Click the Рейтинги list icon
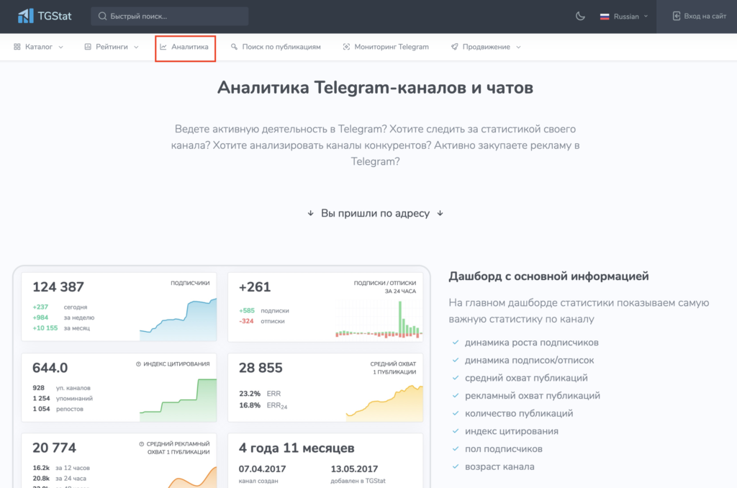The width and height of the screenshot is (737, 488). click(87, 47)
